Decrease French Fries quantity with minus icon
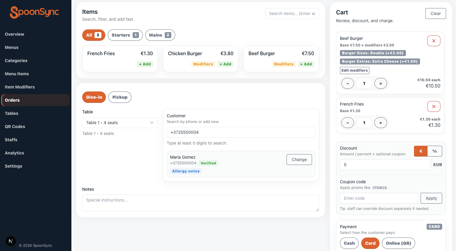 coord(347,122)
